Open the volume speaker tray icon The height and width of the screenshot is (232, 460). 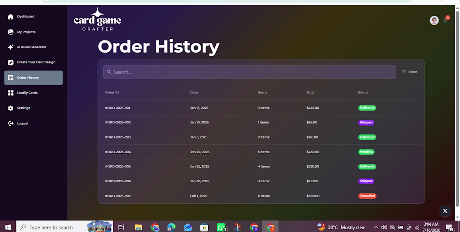tap(384, 227)
